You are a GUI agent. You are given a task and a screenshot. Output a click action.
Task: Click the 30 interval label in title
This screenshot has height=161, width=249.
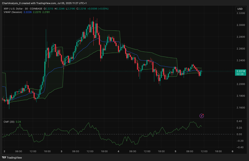pyautogui.click(x=26, y=9)
